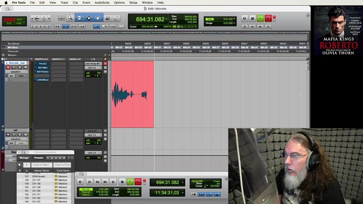Select the Pencil tool
This screenshot has width=363, height=204.
(116, 18)
